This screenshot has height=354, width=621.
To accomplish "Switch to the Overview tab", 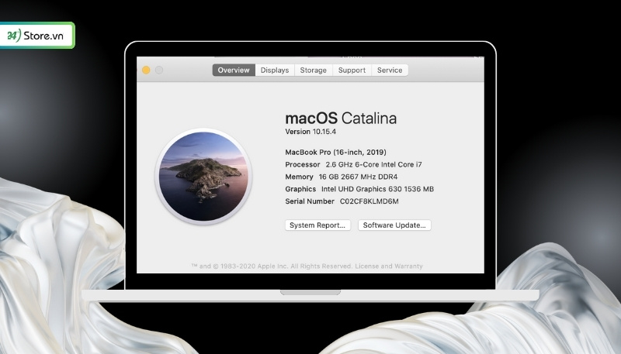I will click(x=234, y=70).
